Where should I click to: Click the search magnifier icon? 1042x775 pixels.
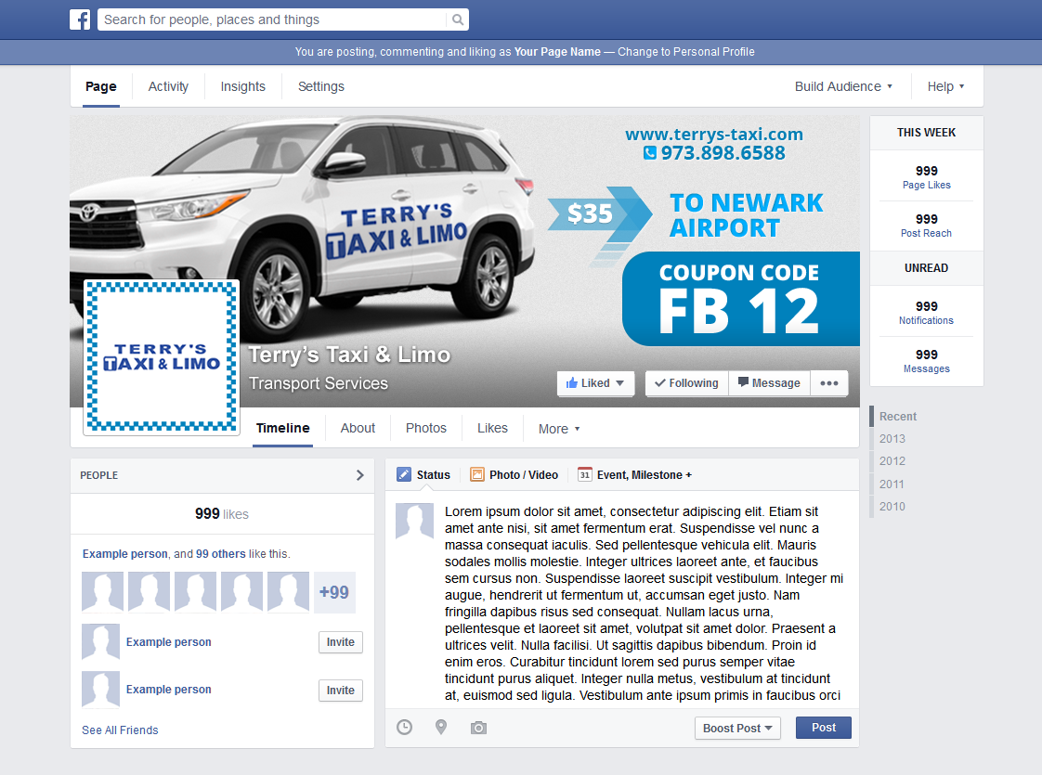(x=456, y=19)
